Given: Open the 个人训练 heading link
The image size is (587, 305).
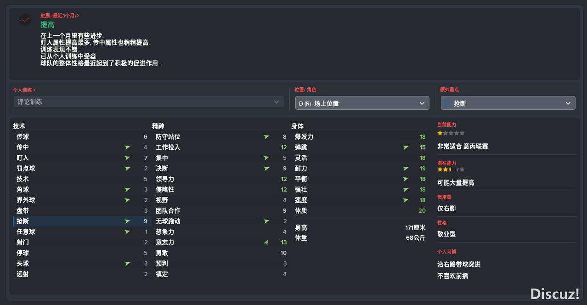Looking at the screenshot, I should 24,90.
